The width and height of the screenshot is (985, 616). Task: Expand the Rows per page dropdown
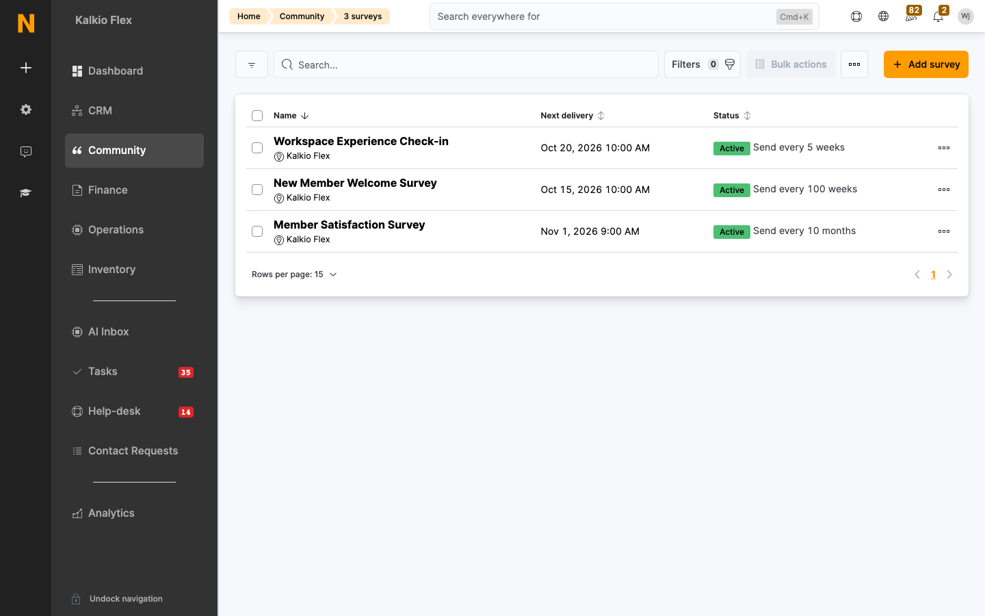294,274
